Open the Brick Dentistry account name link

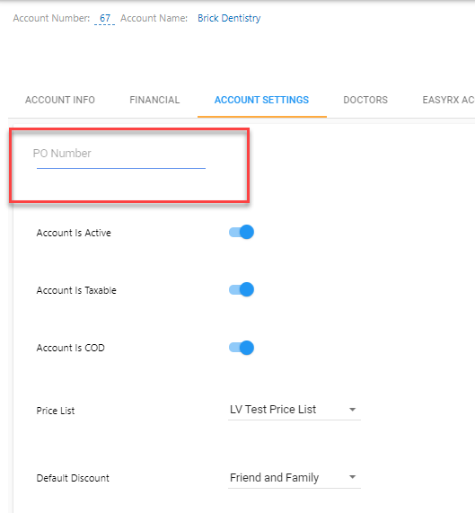pyautogui.click(x=229, y=18)
